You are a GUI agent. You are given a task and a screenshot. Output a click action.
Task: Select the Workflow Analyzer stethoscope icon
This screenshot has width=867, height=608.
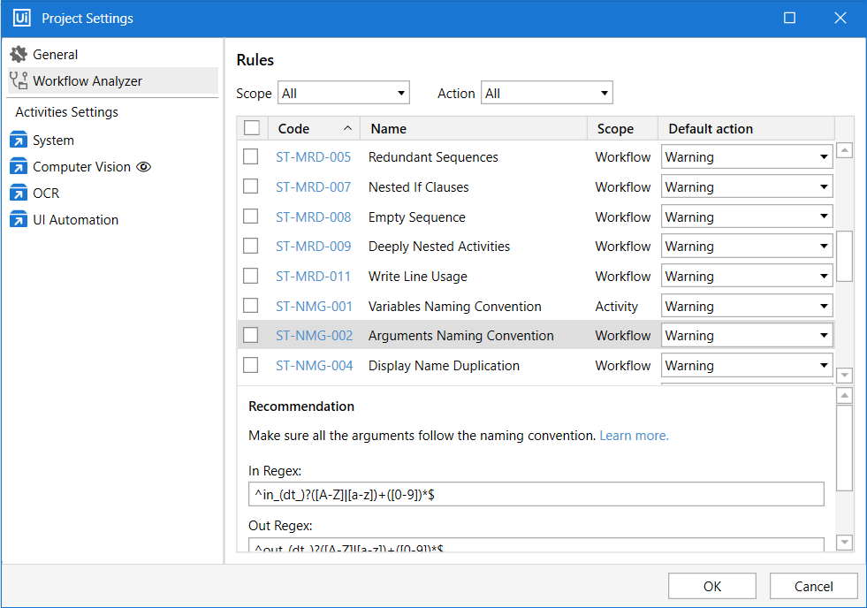coord(19,81)
